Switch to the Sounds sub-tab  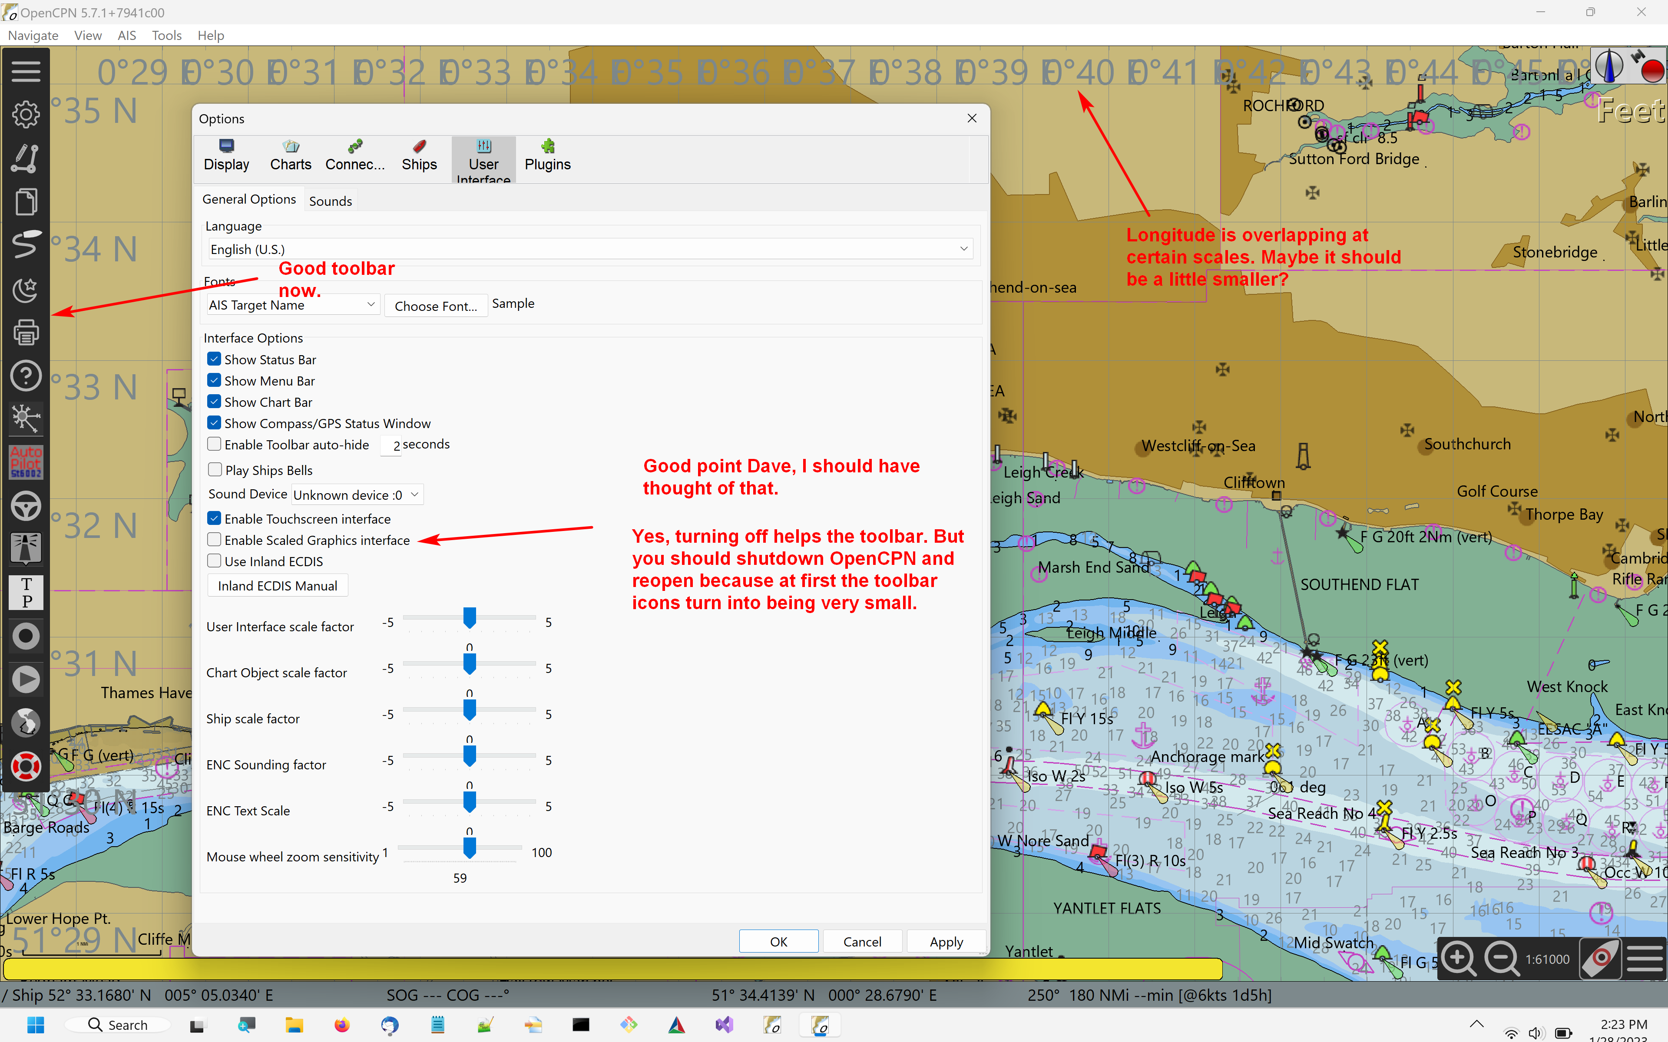pos(330,201)
